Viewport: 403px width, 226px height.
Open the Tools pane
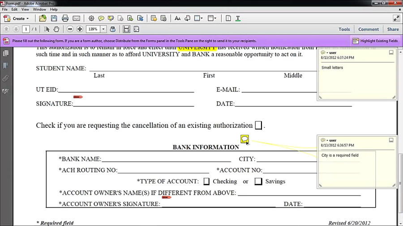pyautogui.click(x=344, y=29)
